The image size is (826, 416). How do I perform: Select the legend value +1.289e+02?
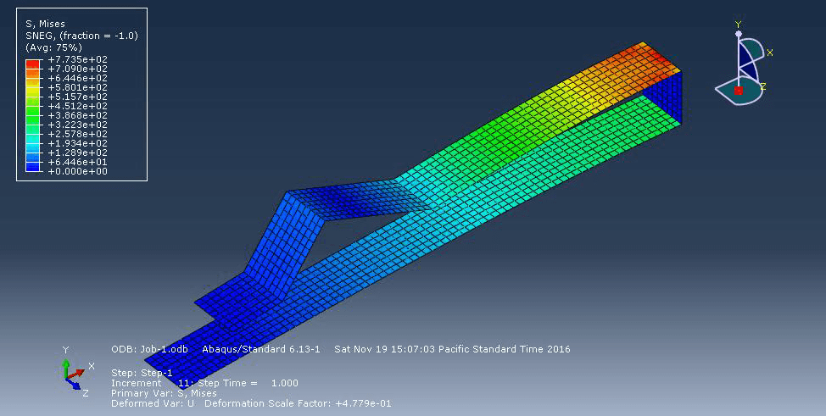coord(77,153)
